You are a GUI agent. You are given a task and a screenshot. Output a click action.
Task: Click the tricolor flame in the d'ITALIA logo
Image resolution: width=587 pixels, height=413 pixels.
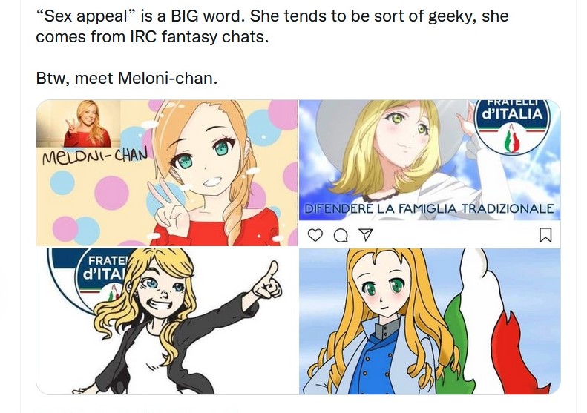(511, 140)
